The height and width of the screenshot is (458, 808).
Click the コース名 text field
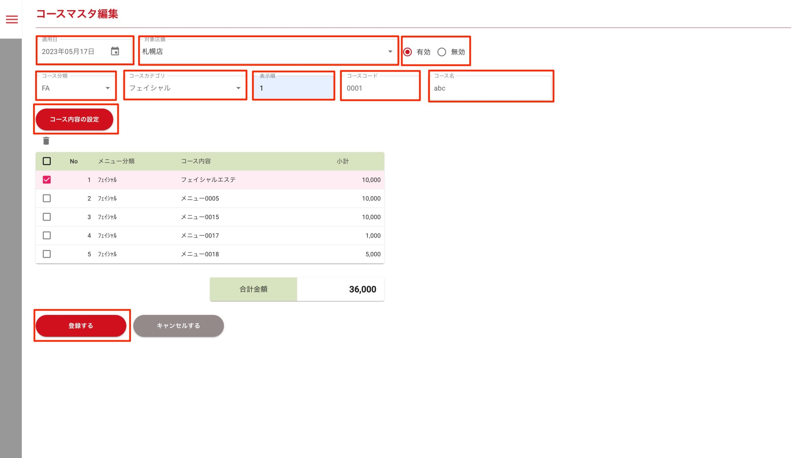pyautogui.click(x=490, y=88)
